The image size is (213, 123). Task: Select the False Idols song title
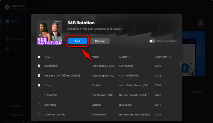click(51, 95)
